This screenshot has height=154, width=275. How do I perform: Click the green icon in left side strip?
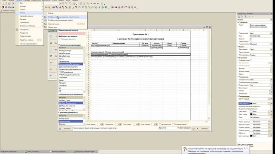pyautogui.click(x=51, y=43)
